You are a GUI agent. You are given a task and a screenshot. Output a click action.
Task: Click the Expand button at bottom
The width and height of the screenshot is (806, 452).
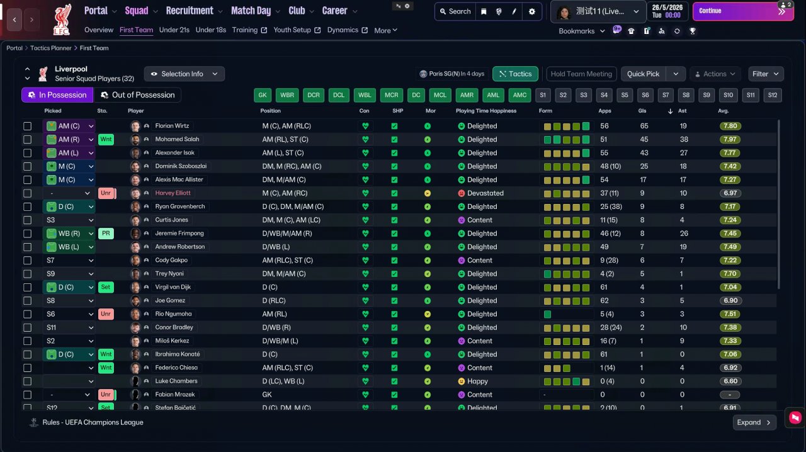[x=754, y=422]
